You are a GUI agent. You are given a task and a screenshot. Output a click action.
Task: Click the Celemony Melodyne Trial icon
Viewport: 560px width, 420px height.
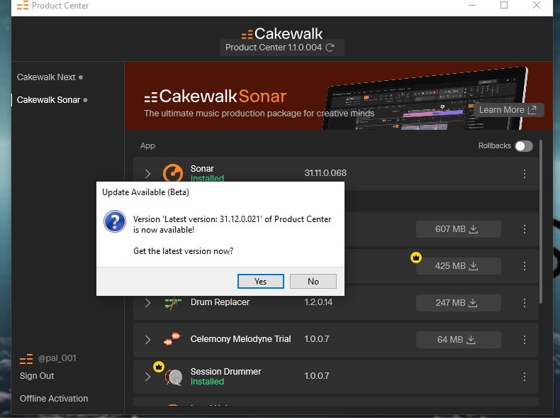pyautogui.click(x=172, y=339)
